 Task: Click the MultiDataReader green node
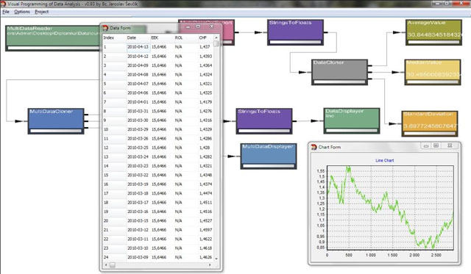(x=53, y=38)
